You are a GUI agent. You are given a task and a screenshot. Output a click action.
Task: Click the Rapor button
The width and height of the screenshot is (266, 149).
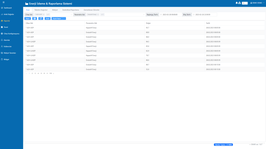[x=28, y=18]
